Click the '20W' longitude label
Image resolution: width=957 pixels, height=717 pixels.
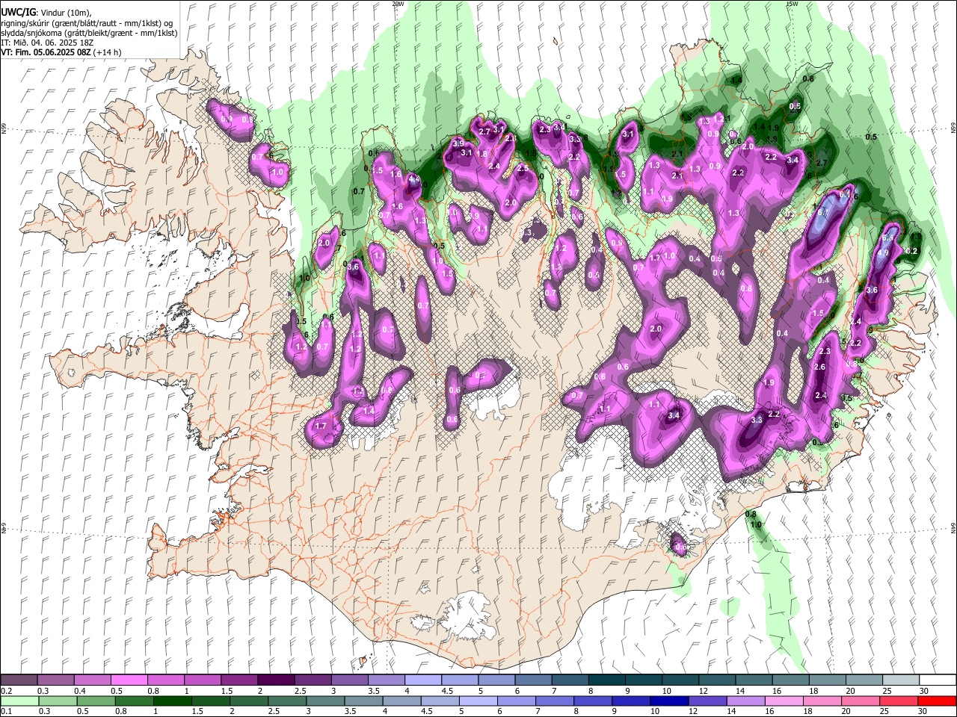click(398, 4)
